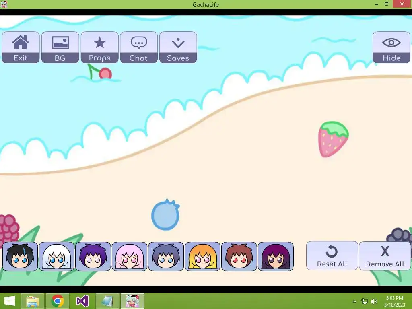Select the slate-blue haired character
This screenshot has height=309, width=412.
click(166, 256)
